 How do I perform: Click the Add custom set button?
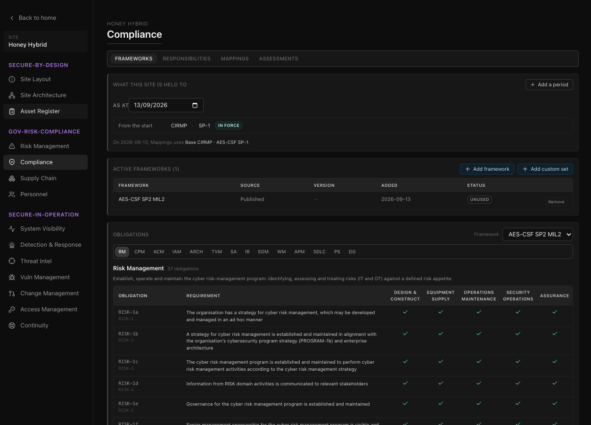coord(545,169)
